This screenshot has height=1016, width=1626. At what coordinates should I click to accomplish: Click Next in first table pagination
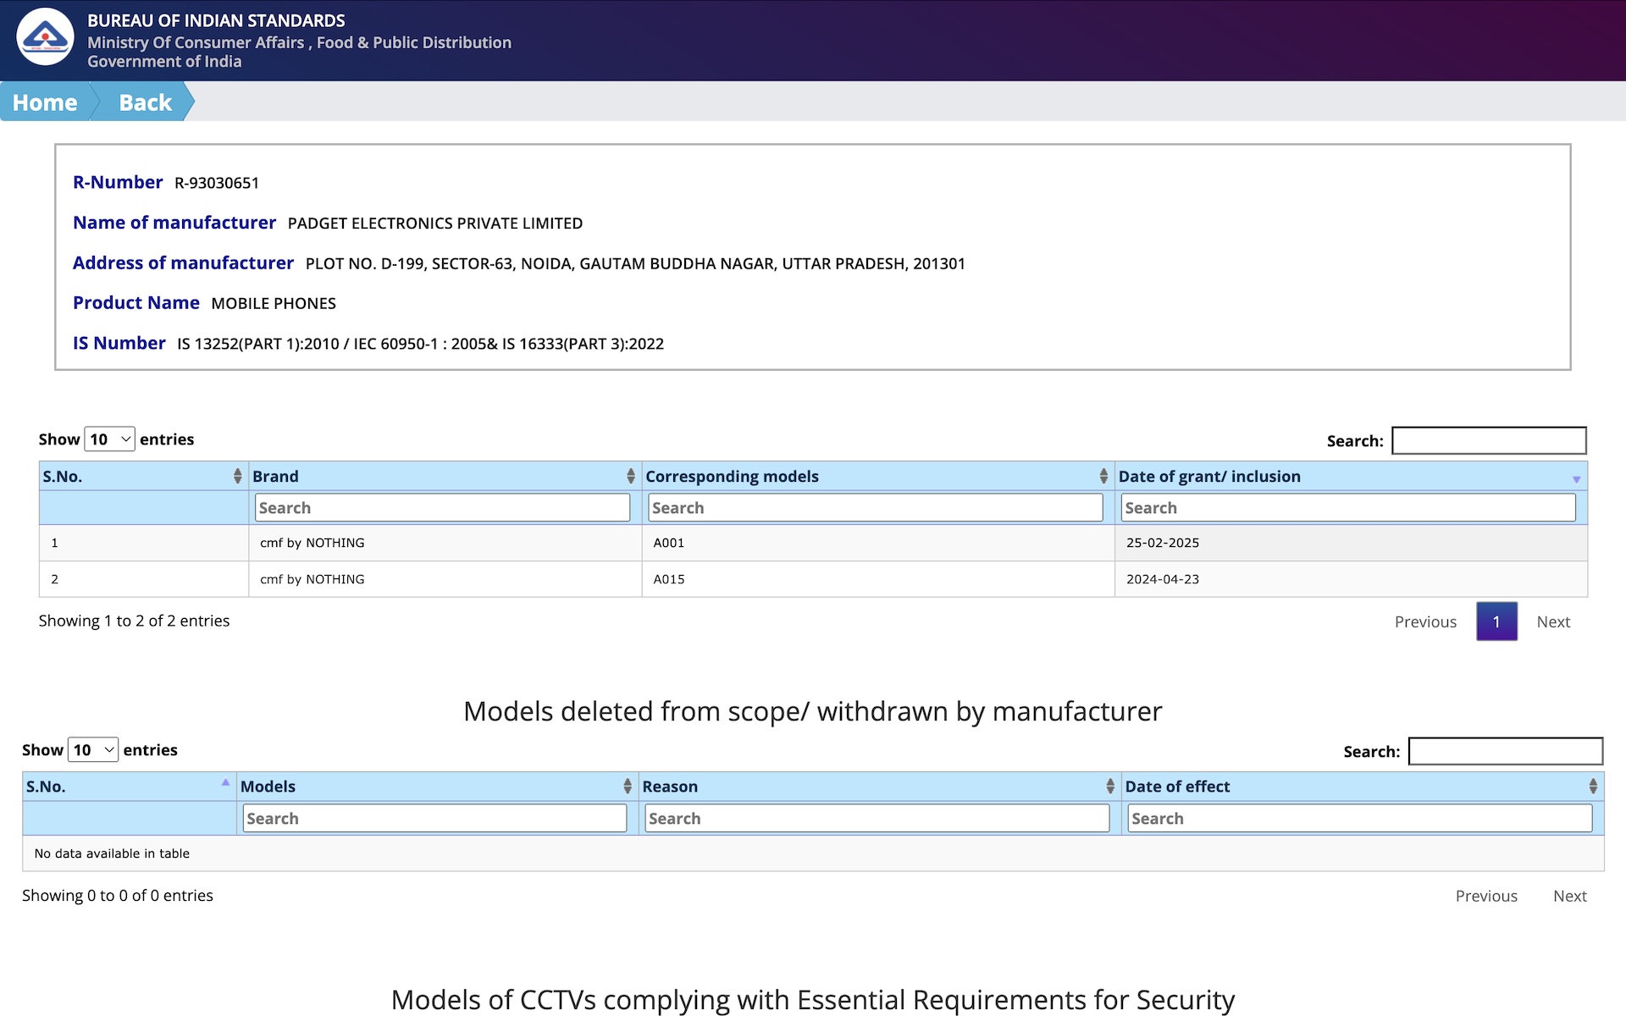1552,621
